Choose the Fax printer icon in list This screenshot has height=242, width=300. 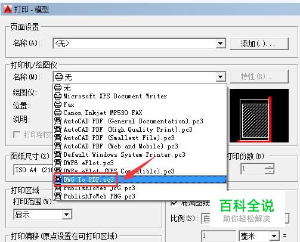click(58, 104)
